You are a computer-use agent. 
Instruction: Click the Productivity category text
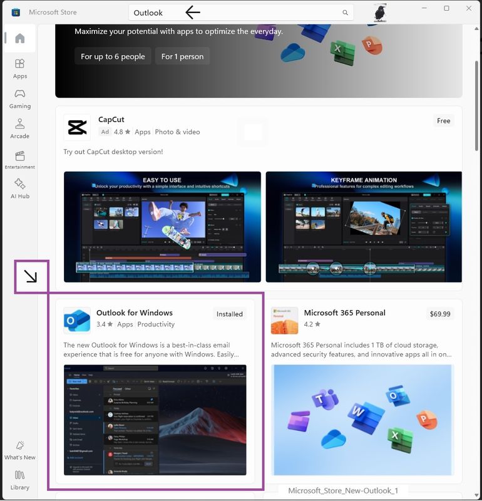pyautogui.click(x=156, y=324)
